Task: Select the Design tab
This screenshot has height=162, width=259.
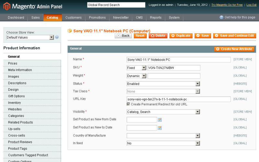Action: point(32,90)
